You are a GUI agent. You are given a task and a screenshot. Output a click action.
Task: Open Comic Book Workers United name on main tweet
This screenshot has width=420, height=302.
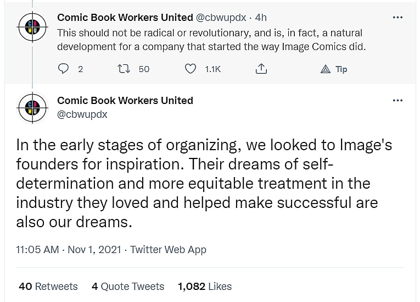[x=125, y=101]
